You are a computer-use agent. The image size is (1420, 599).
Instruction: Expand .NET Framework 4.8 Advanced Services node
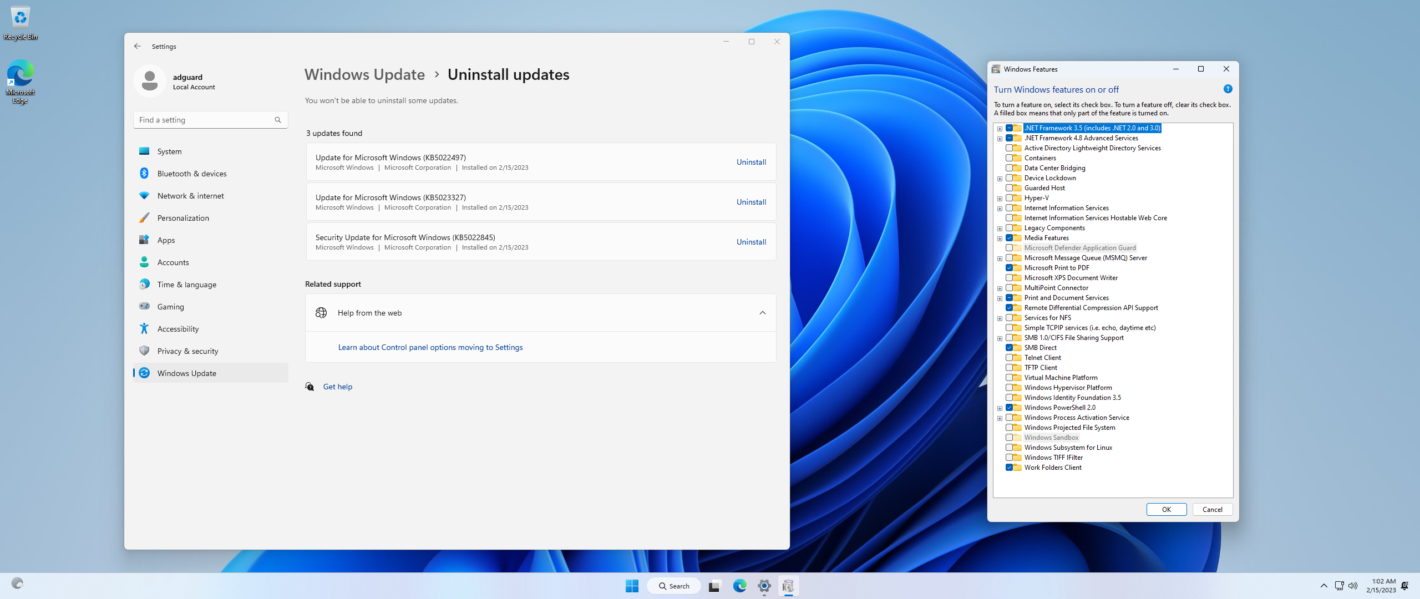1000,139
